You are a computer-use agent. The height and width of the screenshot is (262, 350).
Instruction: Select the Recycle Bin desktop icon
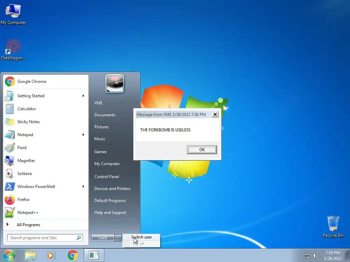pos(333,227)
